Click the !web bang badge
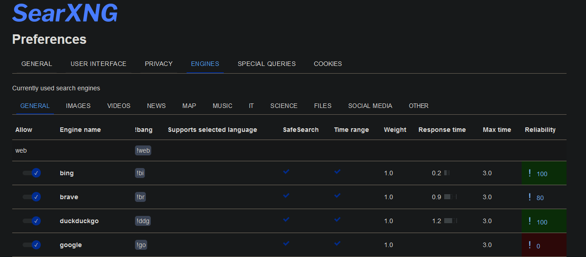Screen dimensions: 586x257 pos(143,151)
